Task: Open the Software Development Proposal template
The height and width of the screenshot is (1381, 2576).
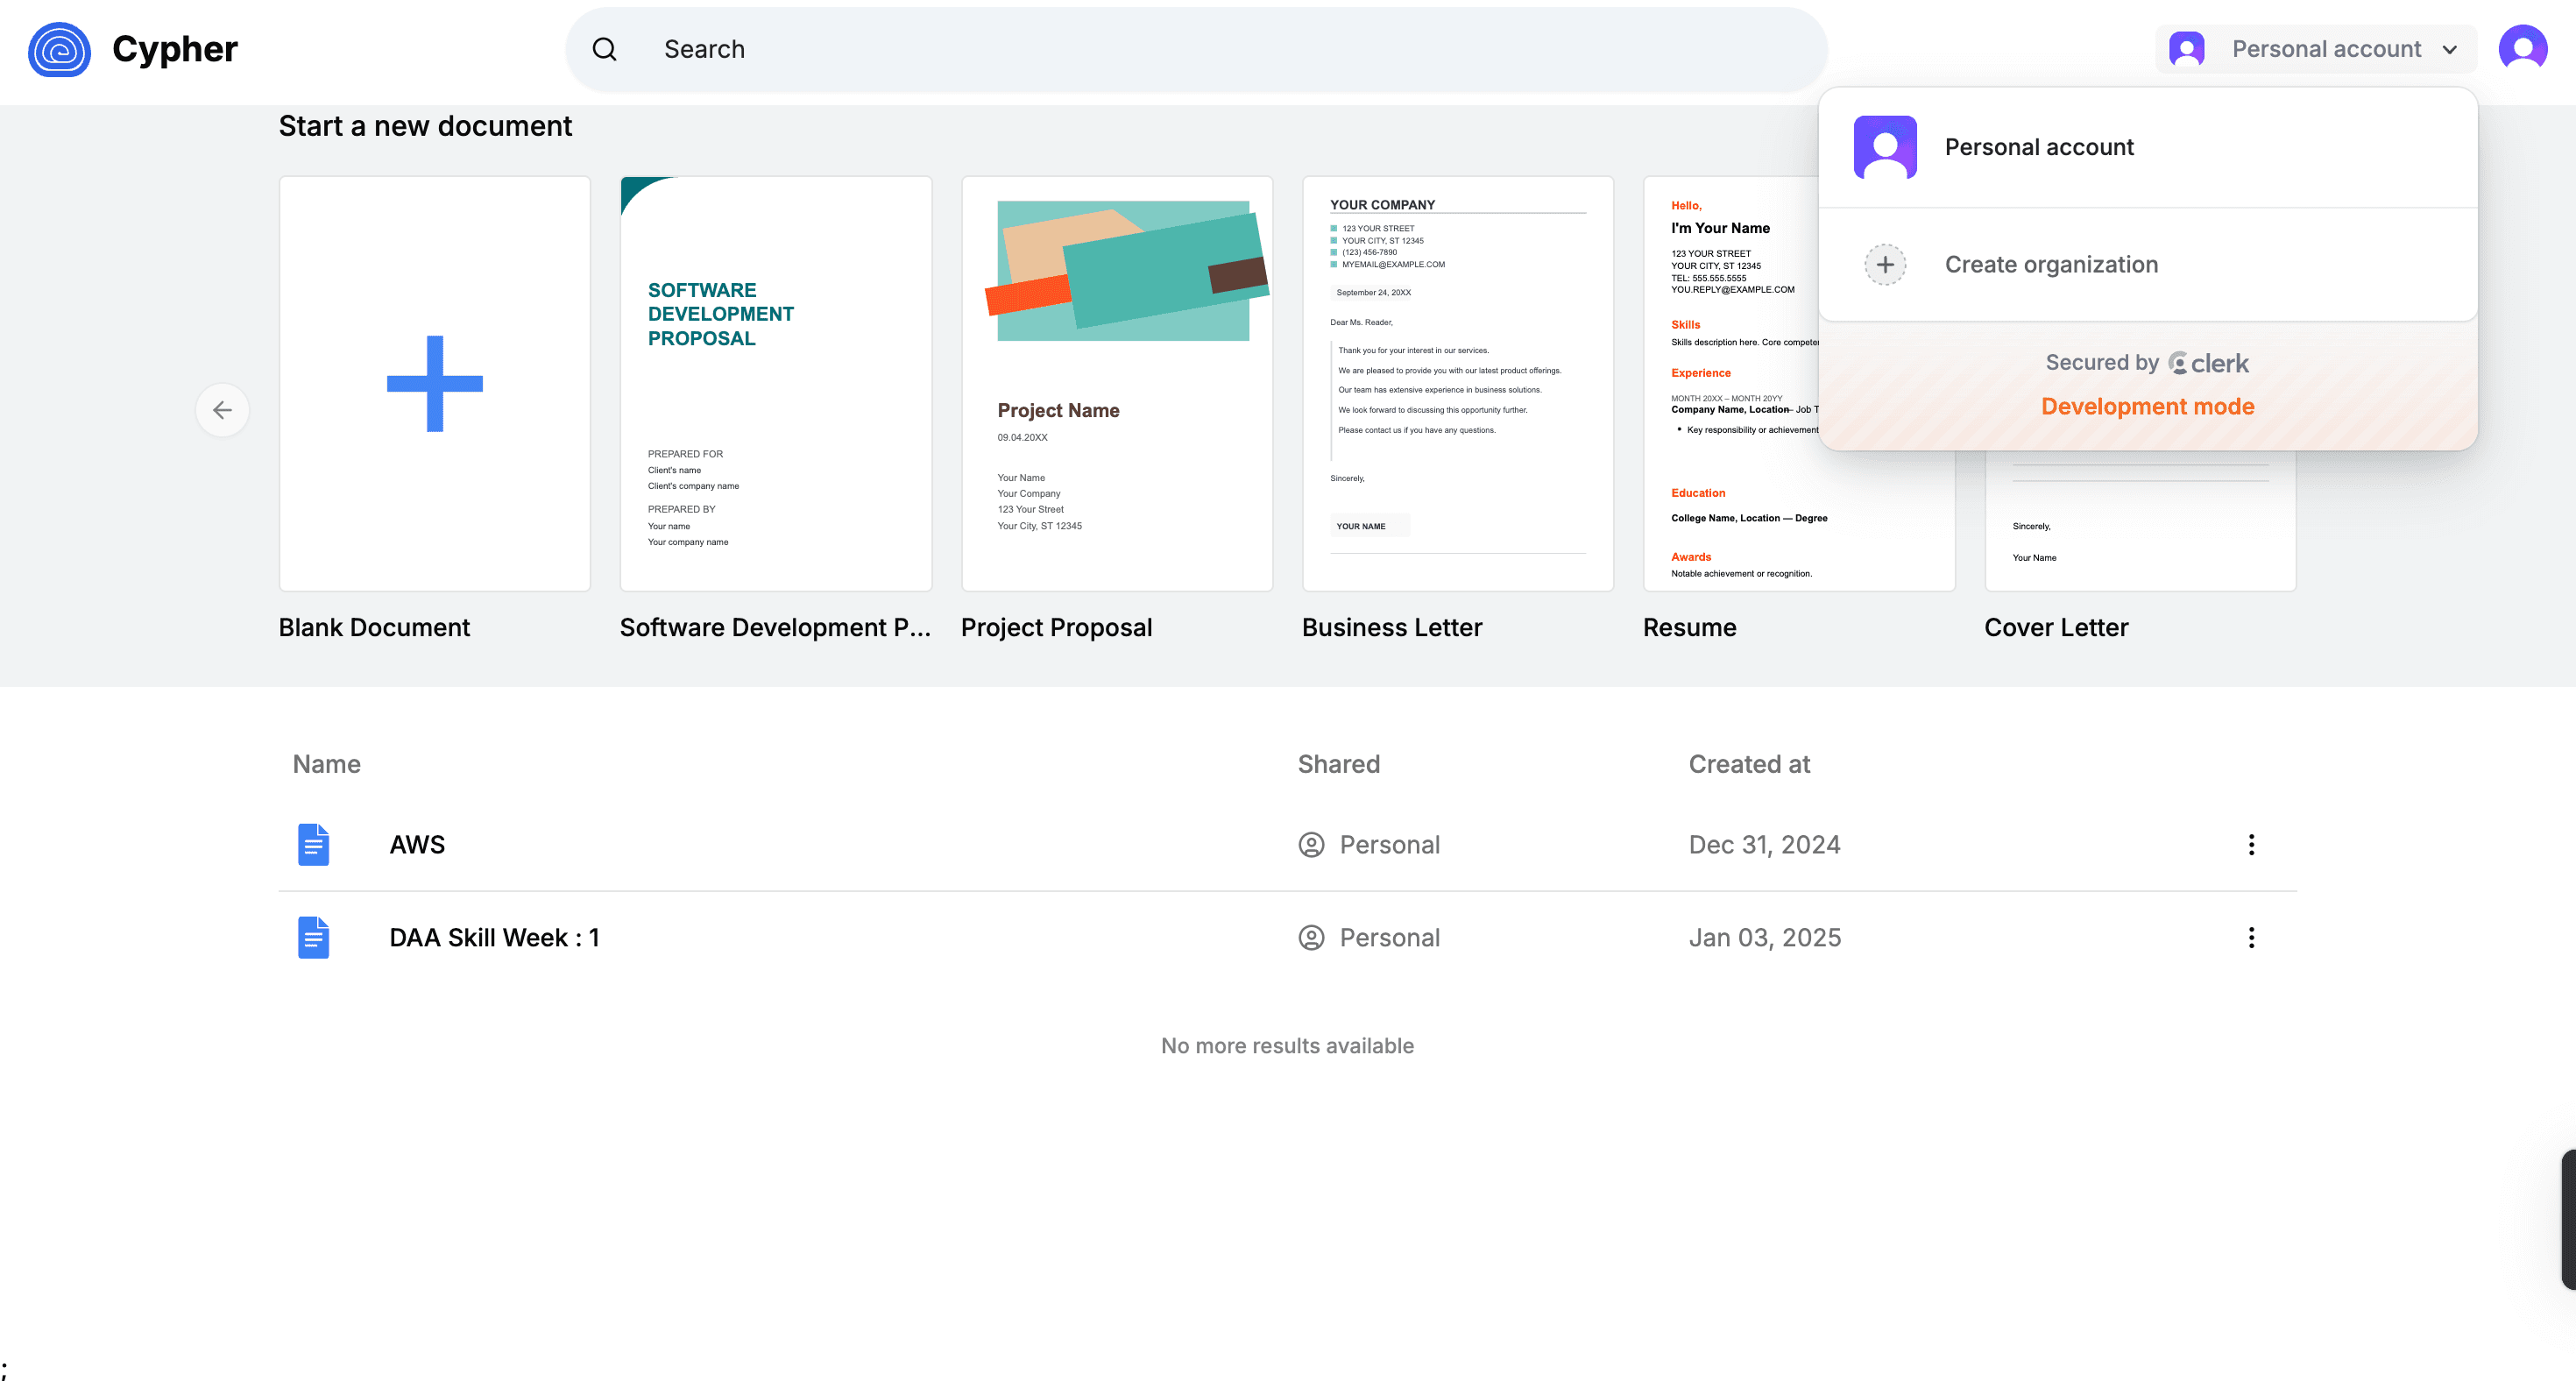Action: (776, 384)
